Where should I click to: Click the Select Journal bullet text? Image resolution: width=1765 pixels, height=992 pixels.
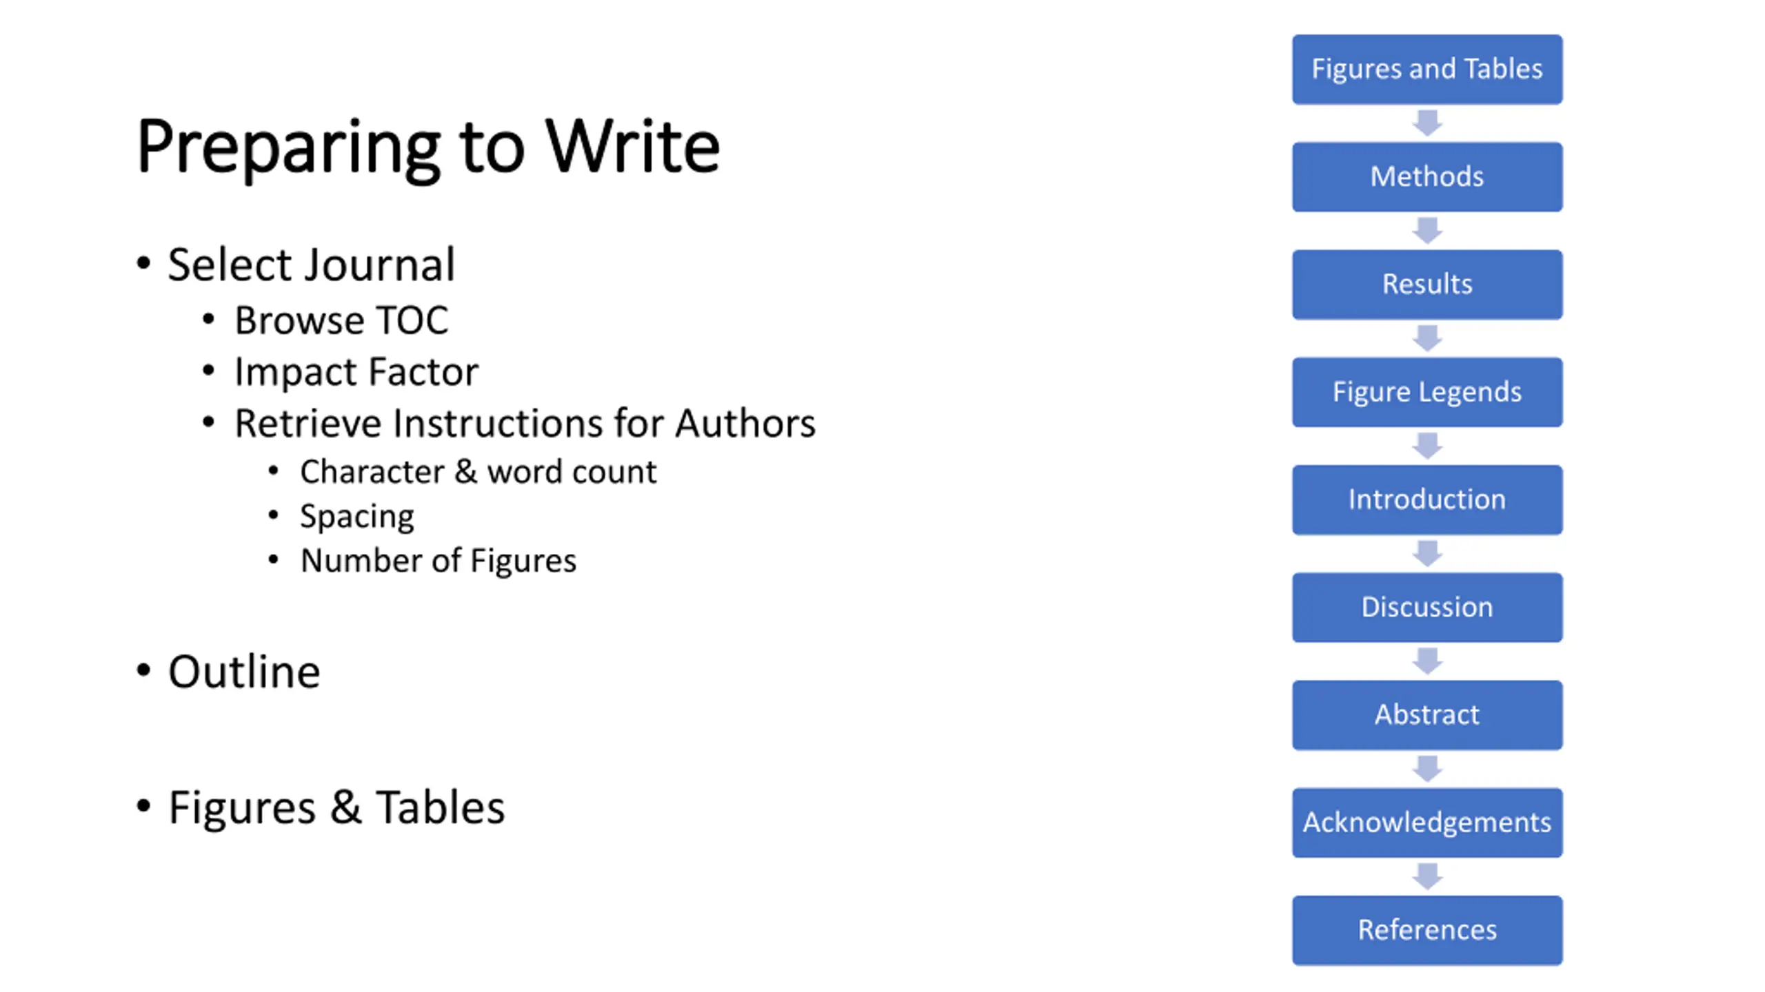click(x=312, y=265)
